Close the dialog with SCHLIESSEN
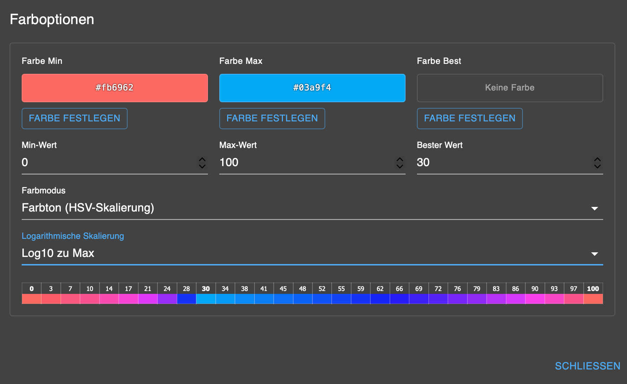Screen dimensions: 627x384 [x=588, y=366]
